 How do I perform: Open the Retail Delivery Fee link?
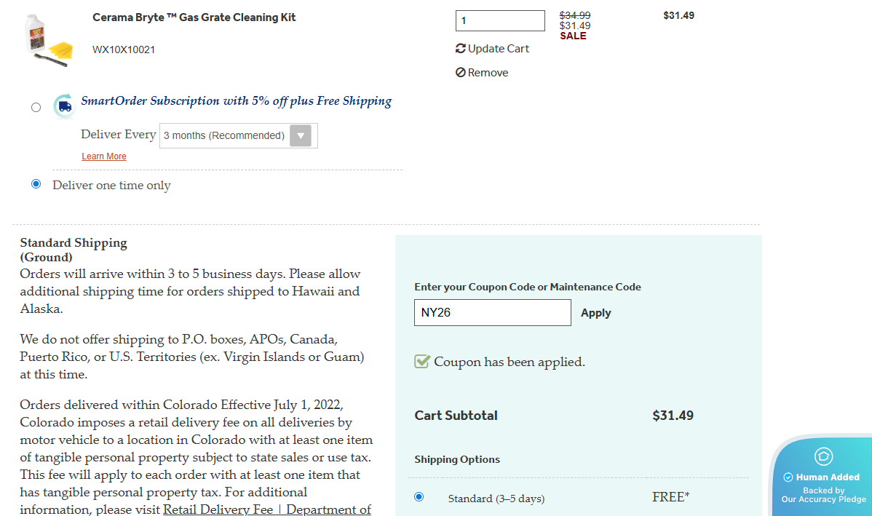click(x=267, y=509)
